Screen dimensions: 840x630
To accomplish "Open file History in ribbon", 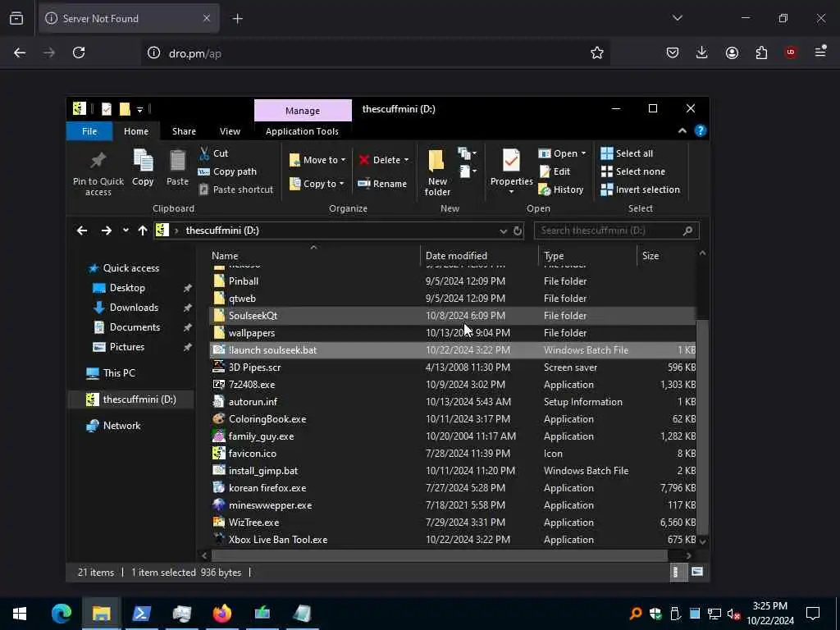I will [x=561, y=189].
